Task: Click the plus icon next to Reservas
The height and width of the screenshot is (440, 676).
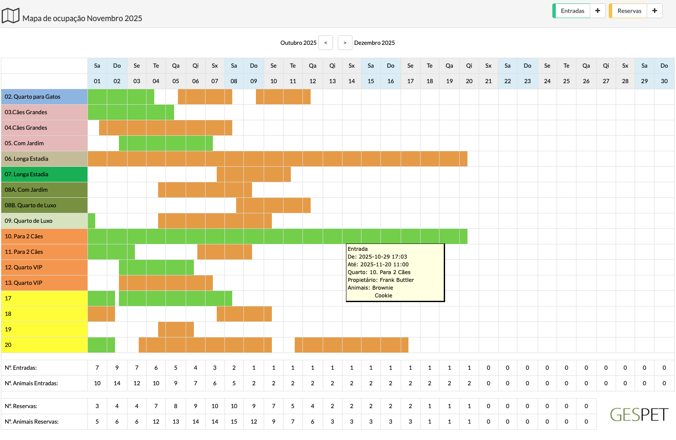Action: 654,11
